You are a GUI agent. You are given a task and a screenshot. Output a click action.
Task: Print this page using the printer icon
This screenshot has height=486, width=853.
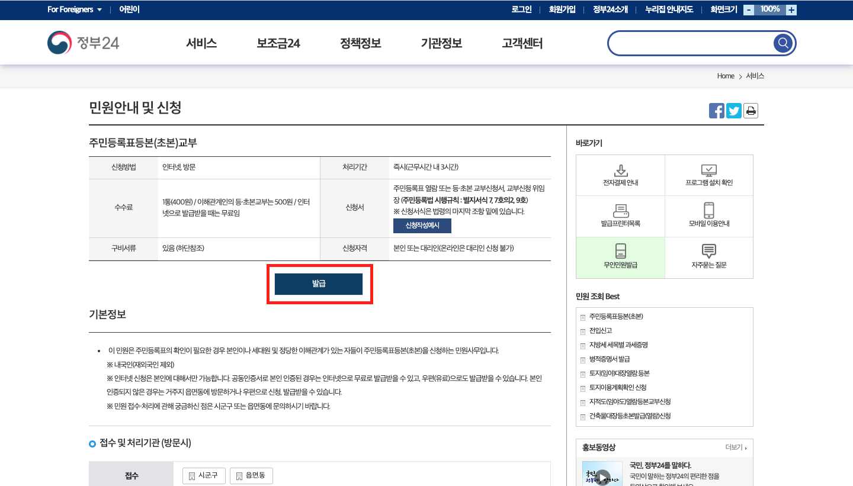[751, 111]
